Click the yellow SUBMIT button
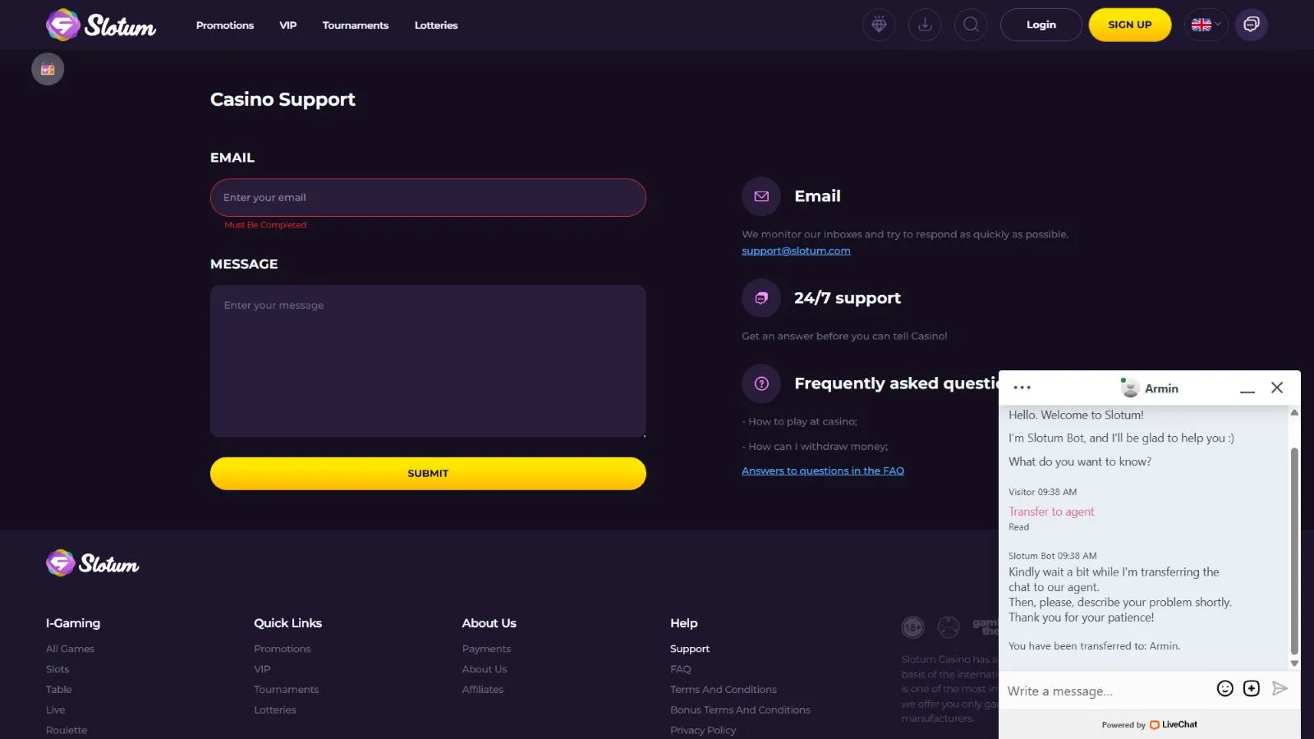The width and height of the screenshot is (1314, 739). tap(428, 474)
